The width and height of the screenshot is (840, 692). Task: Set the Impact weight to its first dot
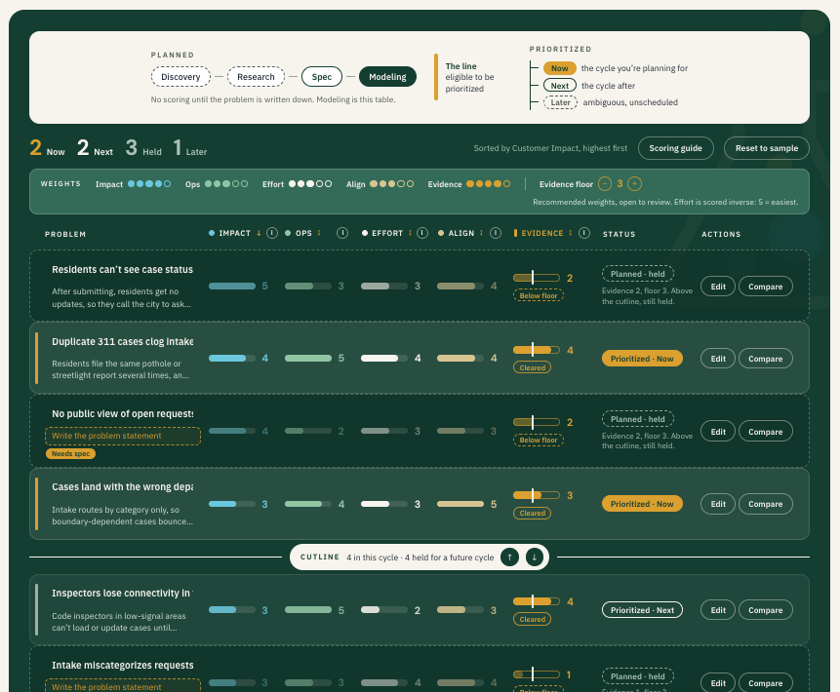click(x=132, y=184)
